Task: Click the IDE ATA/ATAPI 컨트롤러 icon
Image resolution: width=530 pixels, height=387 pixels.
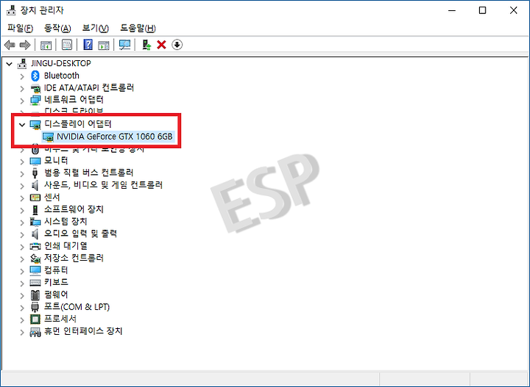Action: (35, 88)
